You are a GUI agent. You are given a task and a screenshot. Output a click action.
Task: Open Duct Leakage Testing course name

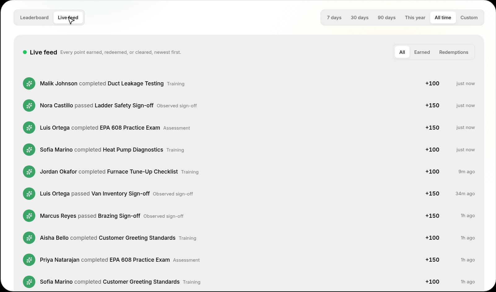[136, 84]
